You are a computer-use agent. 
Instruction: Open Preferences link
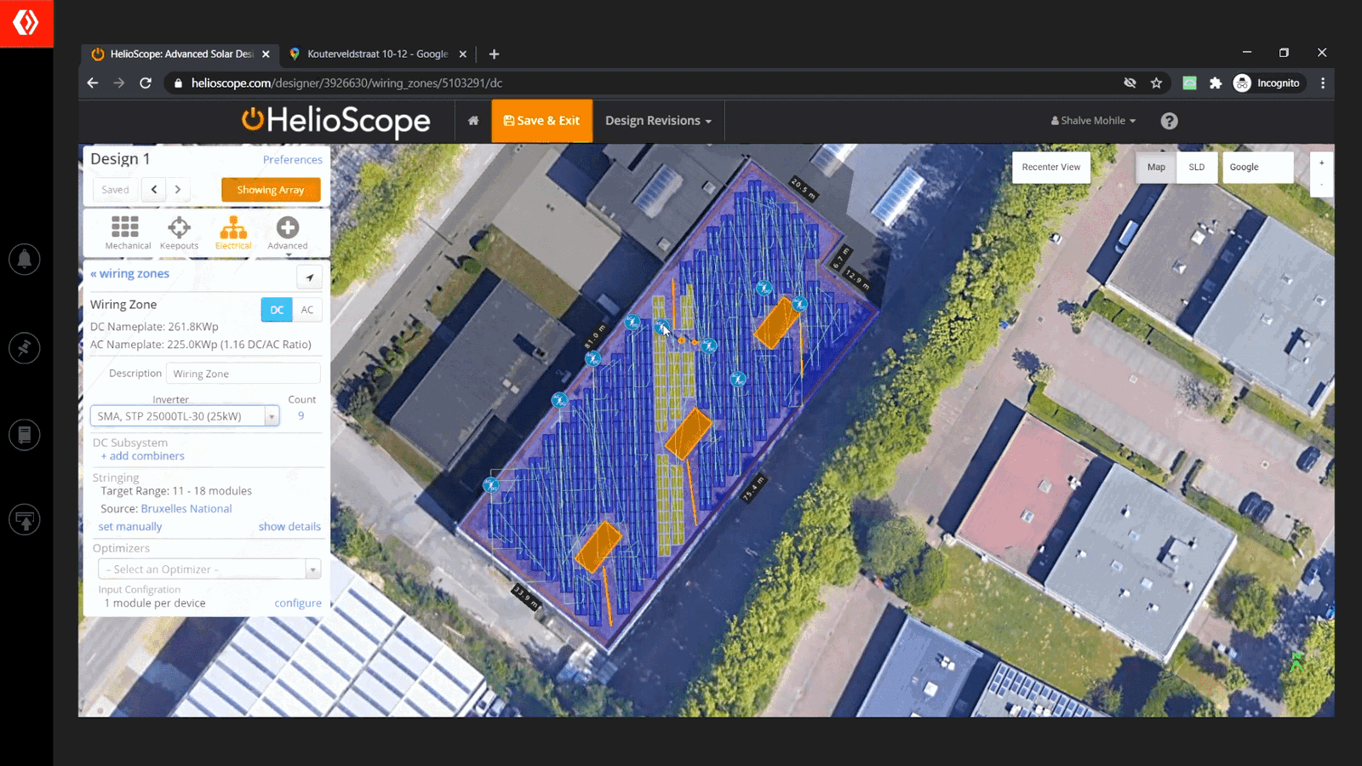(293, 159)
